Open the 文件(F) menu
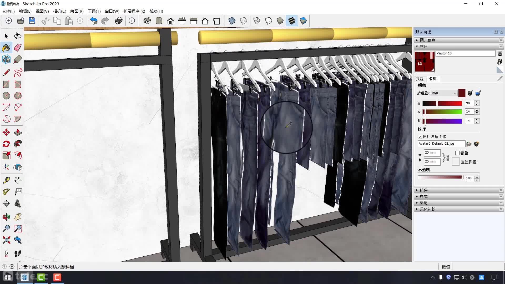Image resolution: width=505 pixels, height=284 pixels. pyautogui.click(x=8, y=11)
